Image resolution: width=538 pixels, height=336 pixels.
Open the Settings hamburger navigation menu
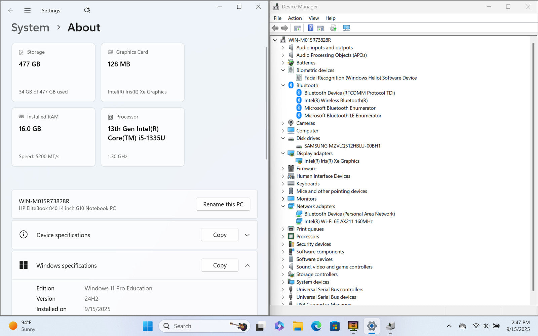(x=28, y=10)
